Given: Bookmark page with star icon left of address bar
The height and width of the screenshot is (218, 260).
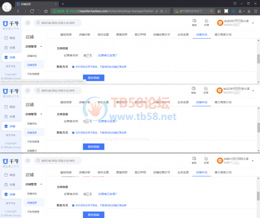Looking at the screenshot, I should click(x=46, y=11).
